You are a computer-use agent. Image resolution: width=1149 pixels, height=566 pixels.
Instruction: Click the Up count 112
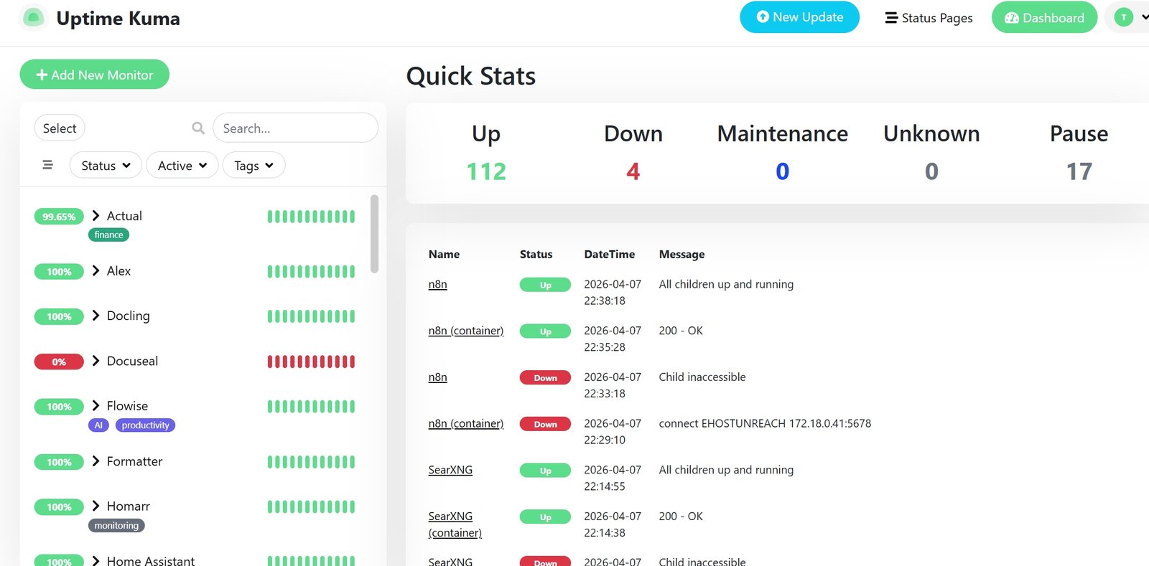[x=486, y=171]
